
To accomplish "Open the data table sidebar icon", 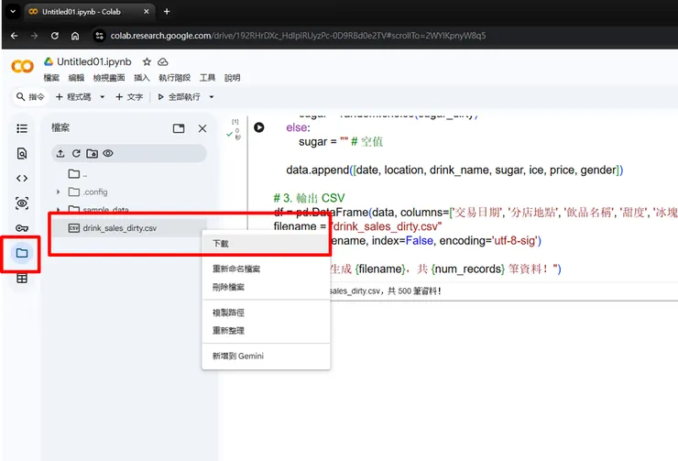I will (22, 278).
